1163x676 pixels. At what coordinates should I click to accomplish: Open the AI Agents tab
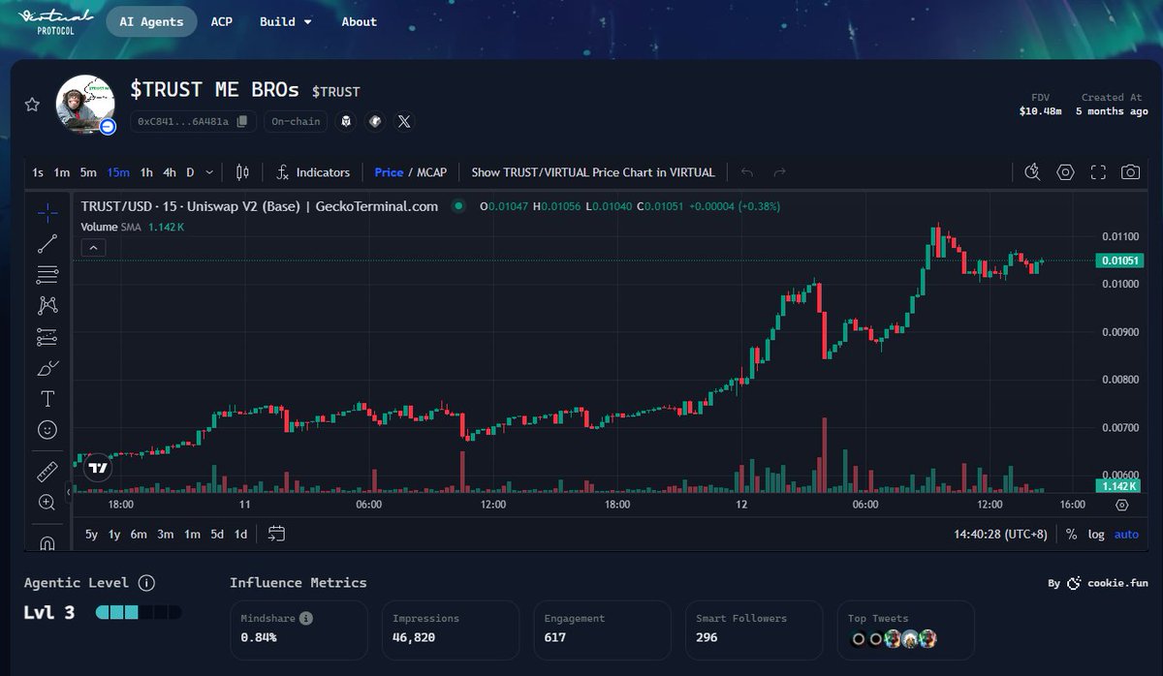coord(151,21)
